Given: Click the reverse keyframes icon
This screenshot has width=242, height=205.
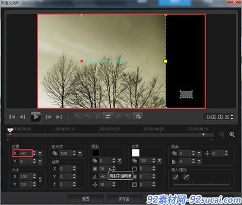Looking at the screenshot, I should click(108, 117).
